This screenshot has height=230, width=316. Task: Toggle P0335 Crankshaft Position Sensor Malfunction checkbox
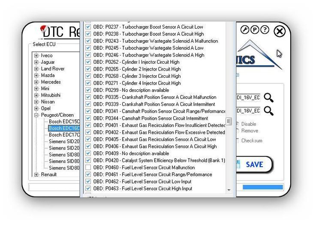pos(88,97)
